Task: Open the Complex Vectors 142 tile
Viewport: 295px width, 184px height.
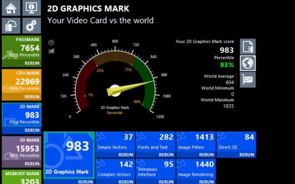Action: point(115,169)
